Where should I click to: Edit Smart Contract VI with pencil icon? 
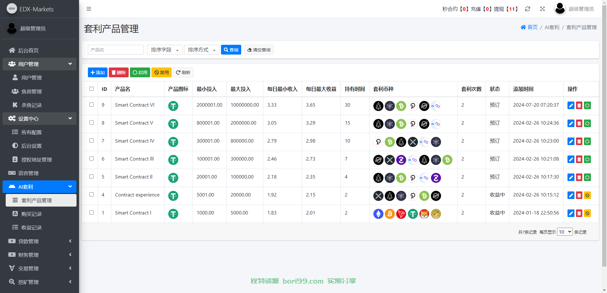(571, 106)
